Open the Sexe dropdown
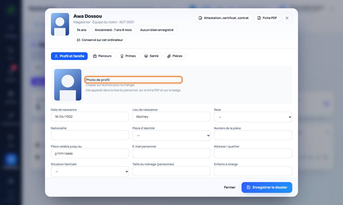This screenshot has width=343, height=205. [253, 117]
